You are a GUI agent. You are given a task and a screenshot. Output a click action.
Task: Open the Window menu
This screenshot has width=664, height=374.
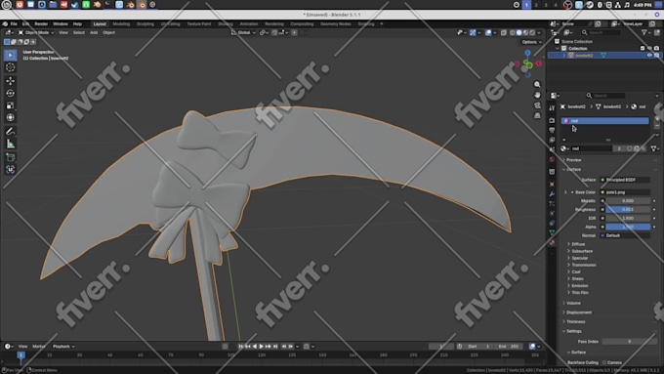click(x=61, y=24)
